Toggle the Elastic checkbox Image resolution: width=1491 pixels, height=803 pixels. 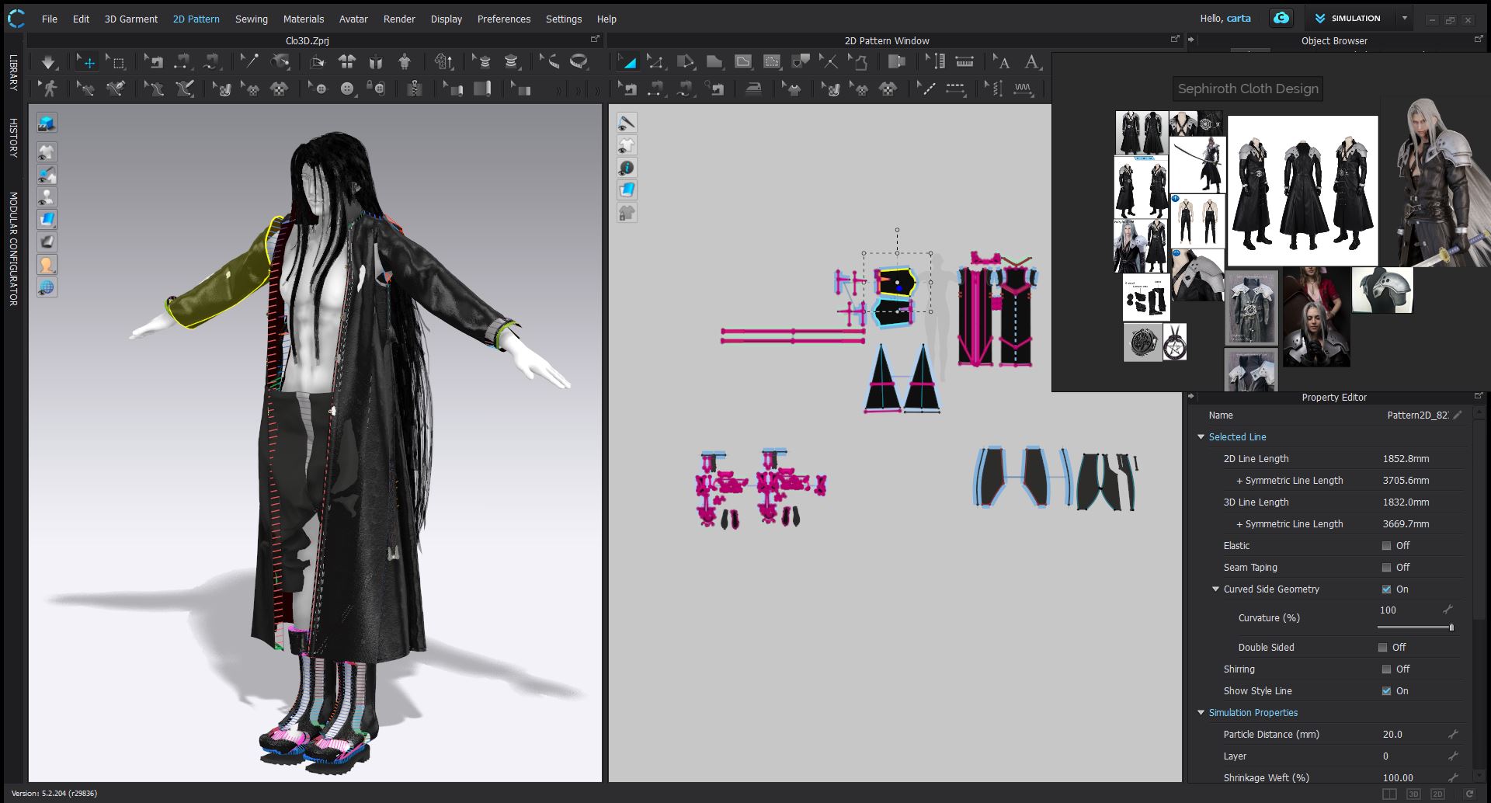tap(1386, 546)
